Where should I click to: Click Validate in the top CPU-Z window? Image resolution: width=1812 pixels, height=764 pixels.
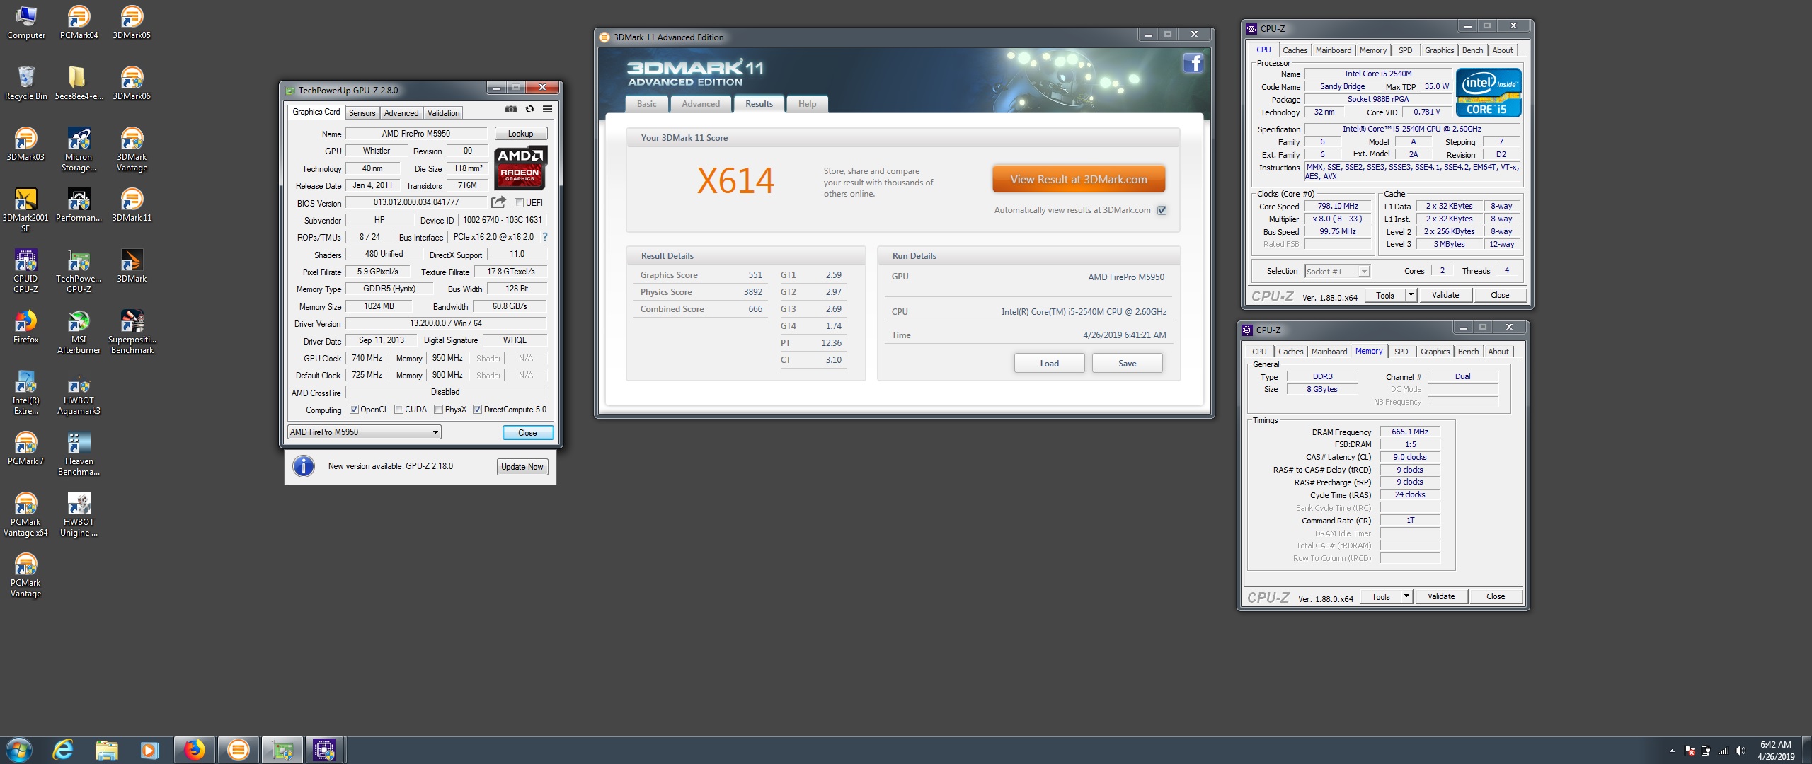pos(1445,295)
